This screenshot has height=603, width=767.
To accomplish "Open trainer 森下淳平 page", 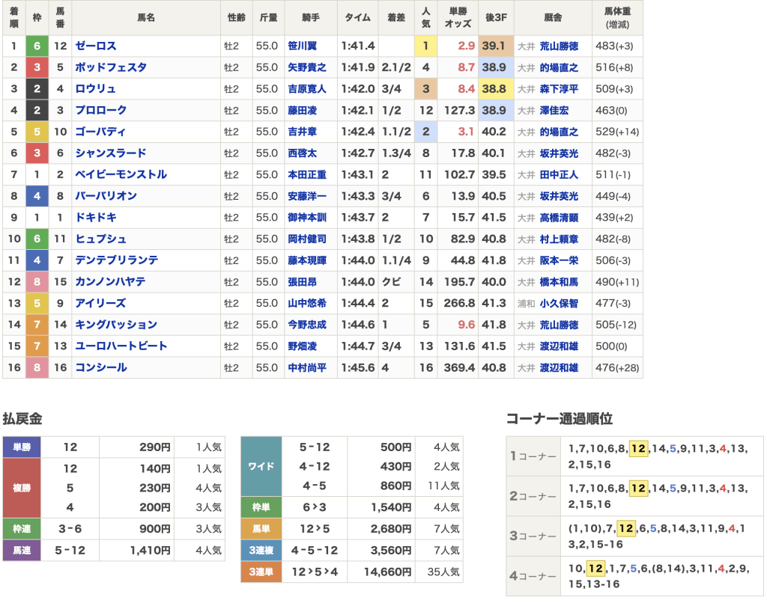I will [x=559, y=89].
